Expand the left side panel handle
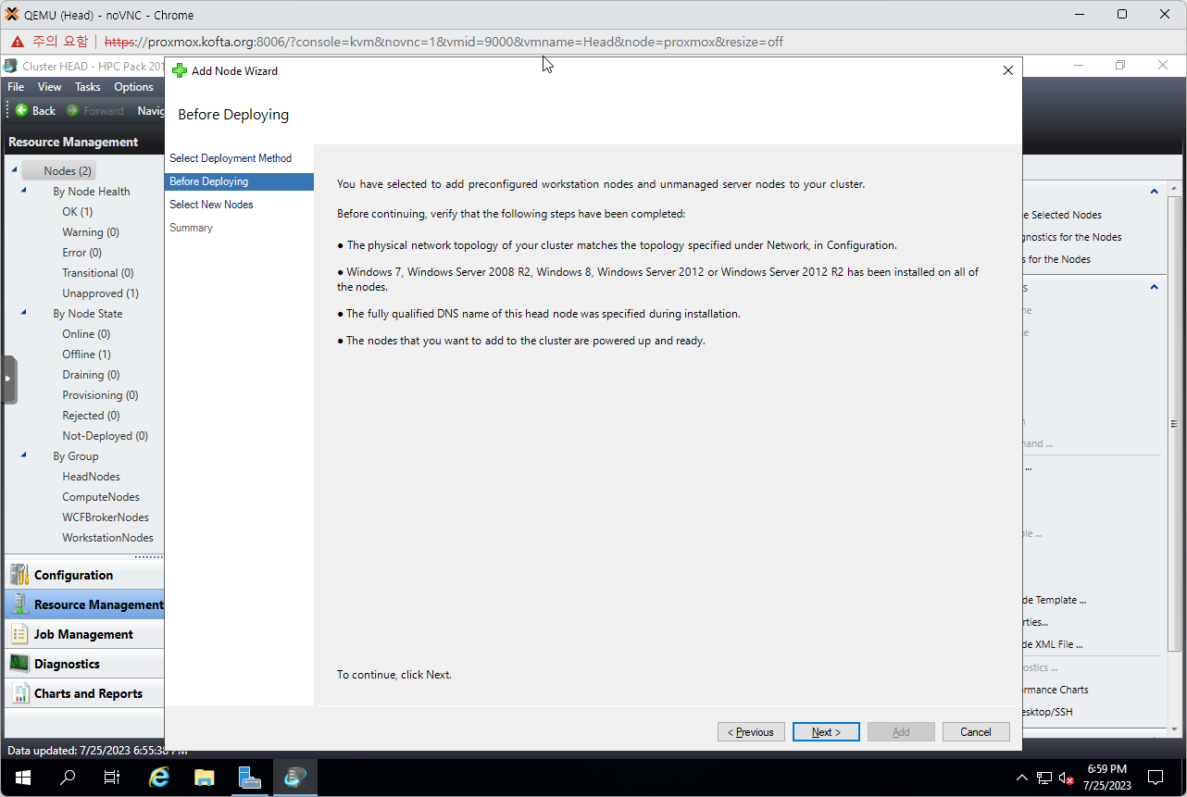Viewport: 1187px width, 797px height. [9, 380]
